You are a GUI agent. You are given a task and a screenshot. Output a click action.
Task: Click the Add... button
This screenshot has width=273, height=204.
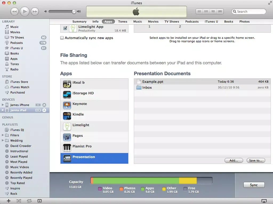point(234,160)
